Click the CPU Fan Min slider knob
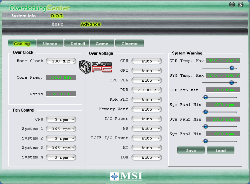 206,97
